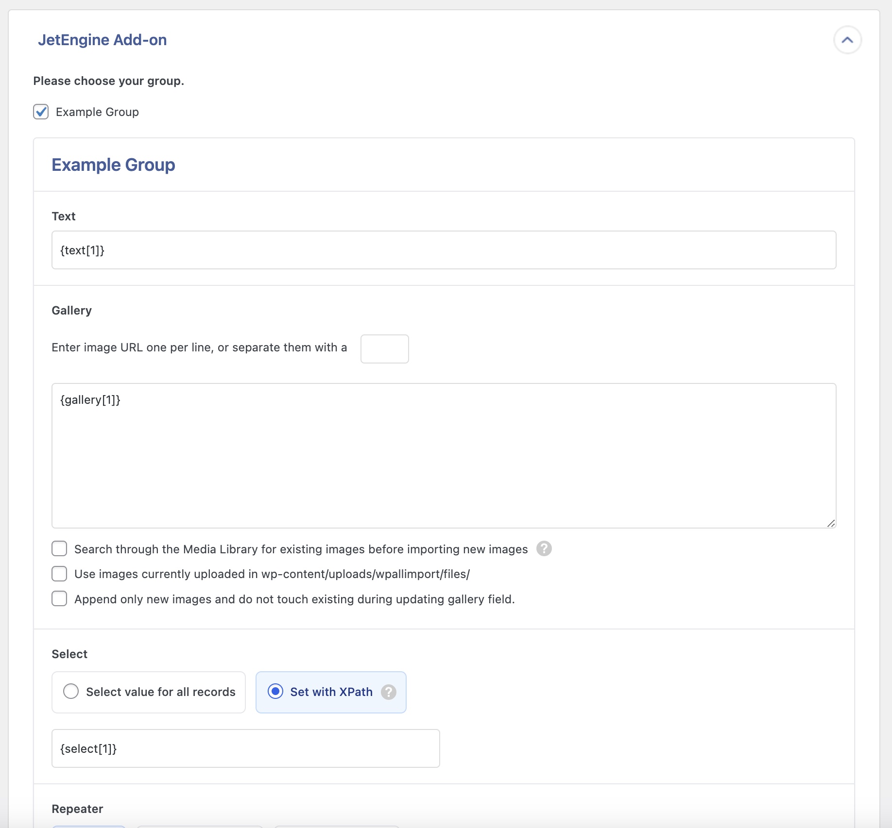Click the Example Group section heading

click(113, 165)
